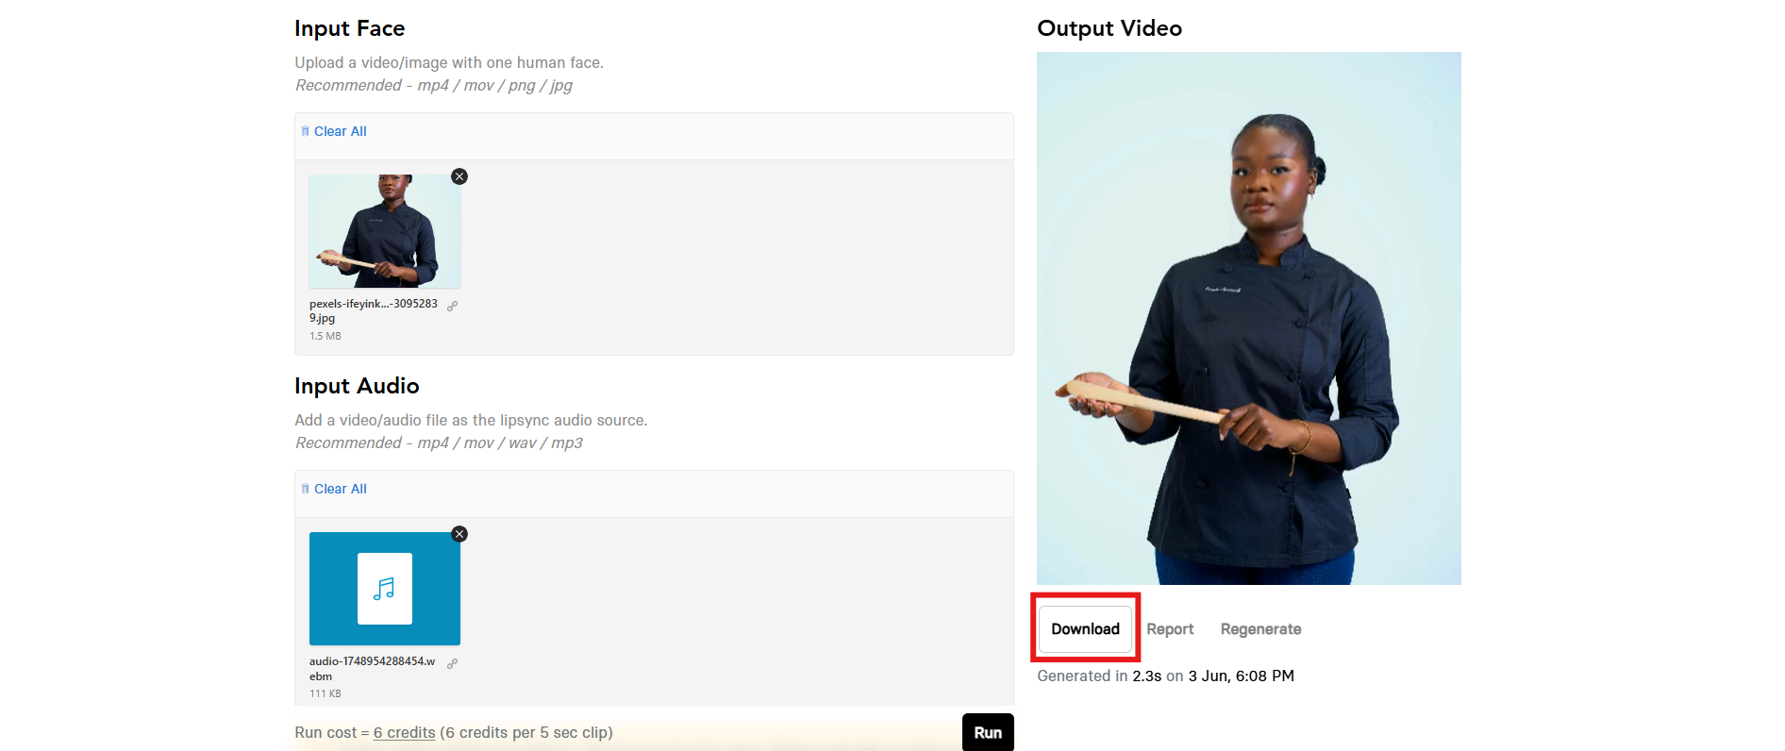Regenerate the output video

(x=1260, y=629)
